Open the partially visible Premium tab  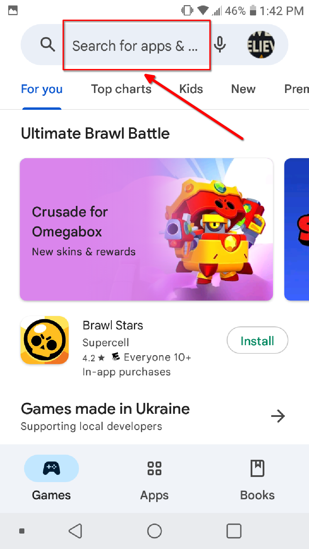tap(297, 89)
